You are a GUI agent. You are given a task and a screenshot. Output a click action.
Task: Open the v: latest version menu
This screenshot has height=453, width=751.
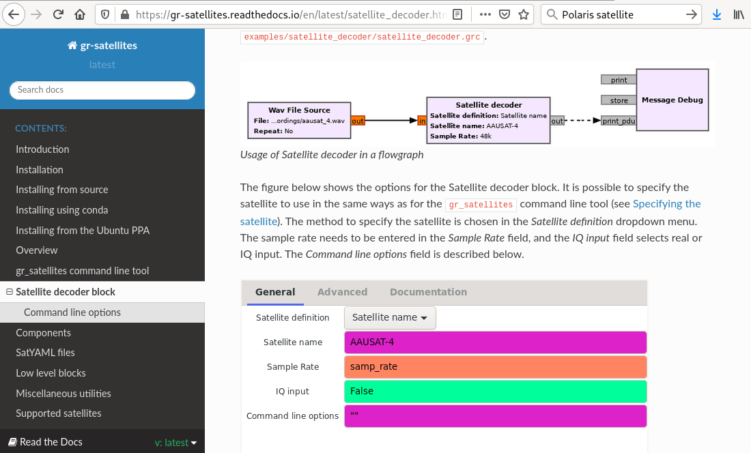click(175, 443)
